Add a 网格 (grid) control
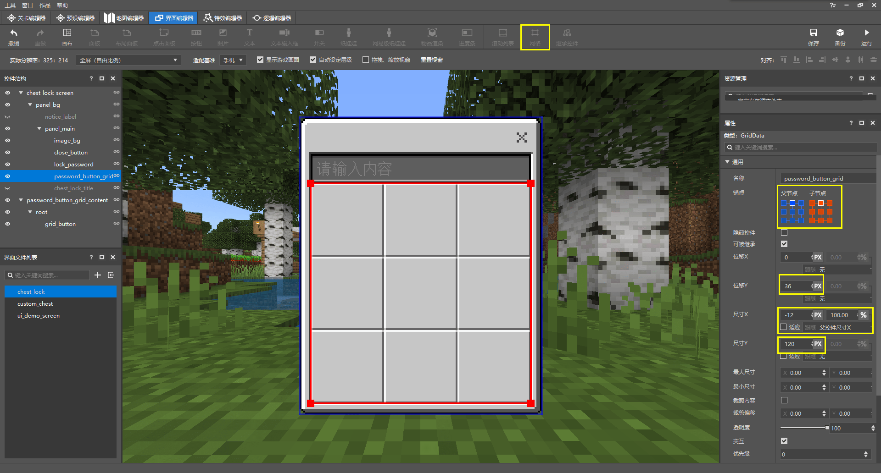Viewport: 881px width, 473px height. coord(535,37)
